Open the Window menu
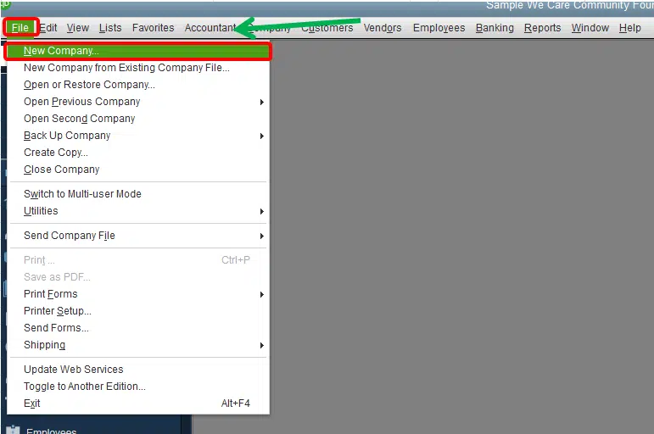Image resolution: width=654 pixels, height=434 pixels. [x=590, y=28]
